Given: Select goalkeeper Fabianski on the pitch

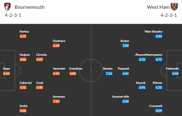Looking at the screenshot, I should (x=172, y=69).
